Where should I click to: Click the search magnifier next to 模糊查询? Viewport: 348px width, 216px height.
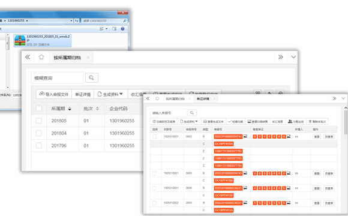click(x=91, y=77)
